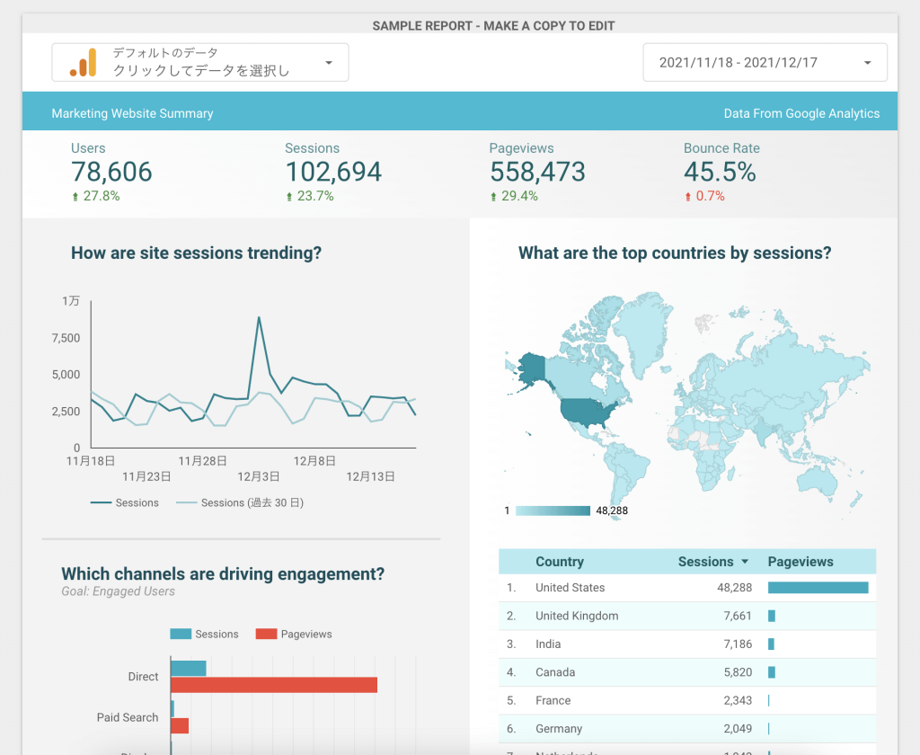Click Alaska on the world map
The width and height of the screenshot is (920, 755).
[x=532, y=368]
